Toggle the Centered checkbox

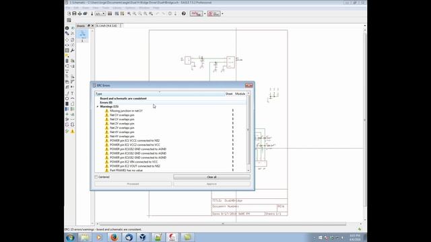(96, 177)
